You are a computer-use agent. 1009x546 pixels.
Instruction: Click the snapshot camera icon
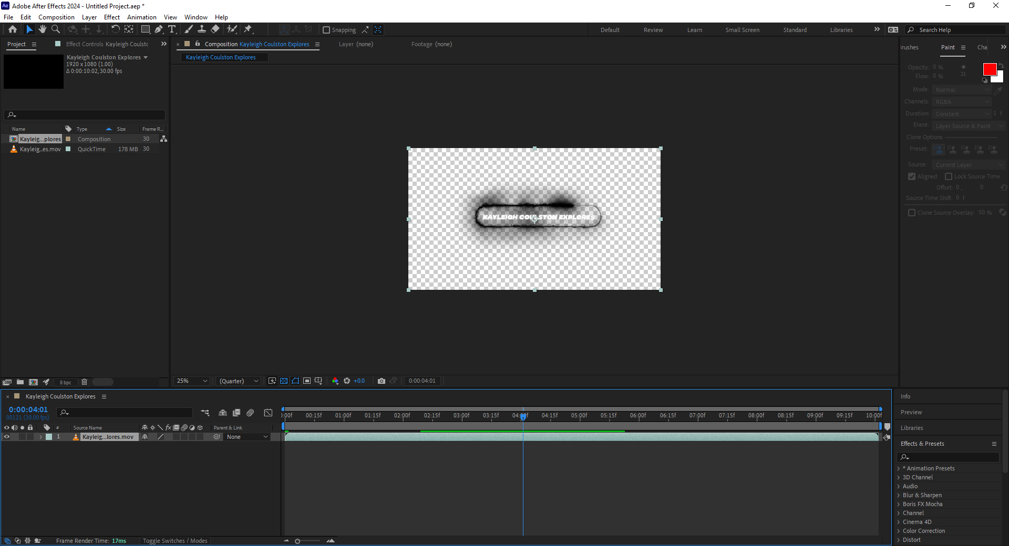point(382,381)
